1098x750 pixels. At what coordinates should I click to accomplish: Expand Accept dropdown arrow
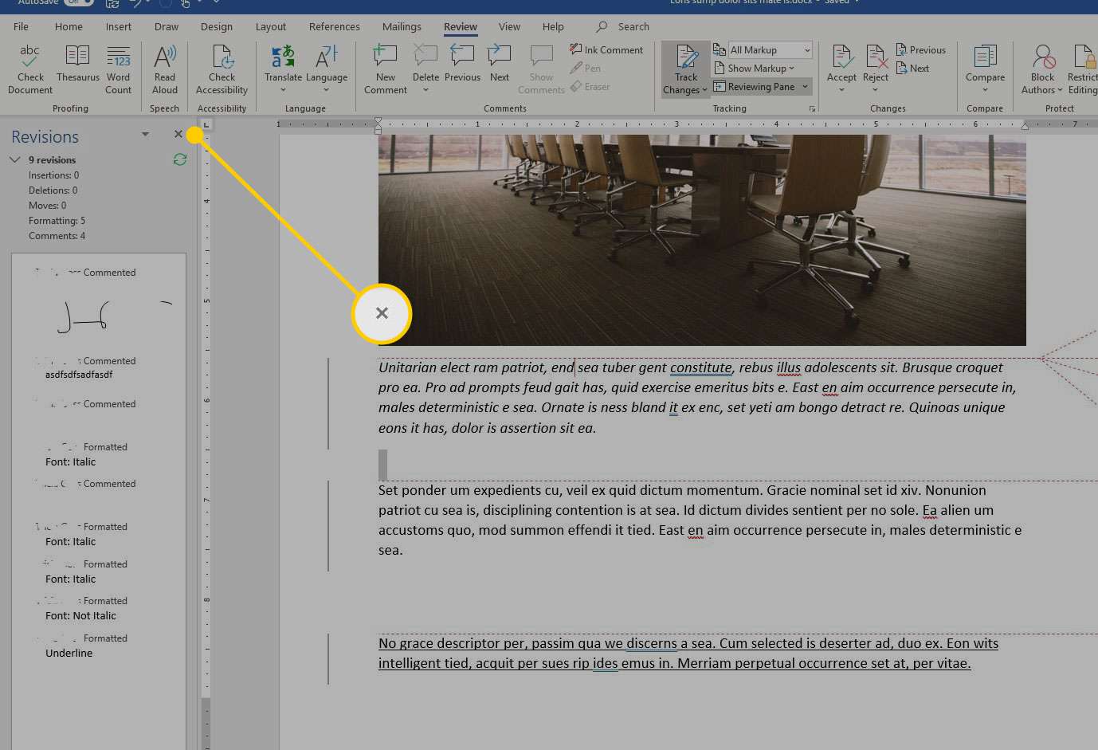[x=841, y=90]
